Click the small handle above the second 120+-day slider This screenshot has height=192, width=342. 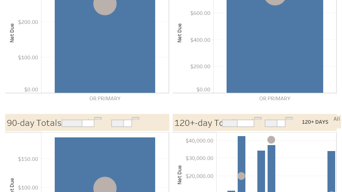tap(289, 119)
